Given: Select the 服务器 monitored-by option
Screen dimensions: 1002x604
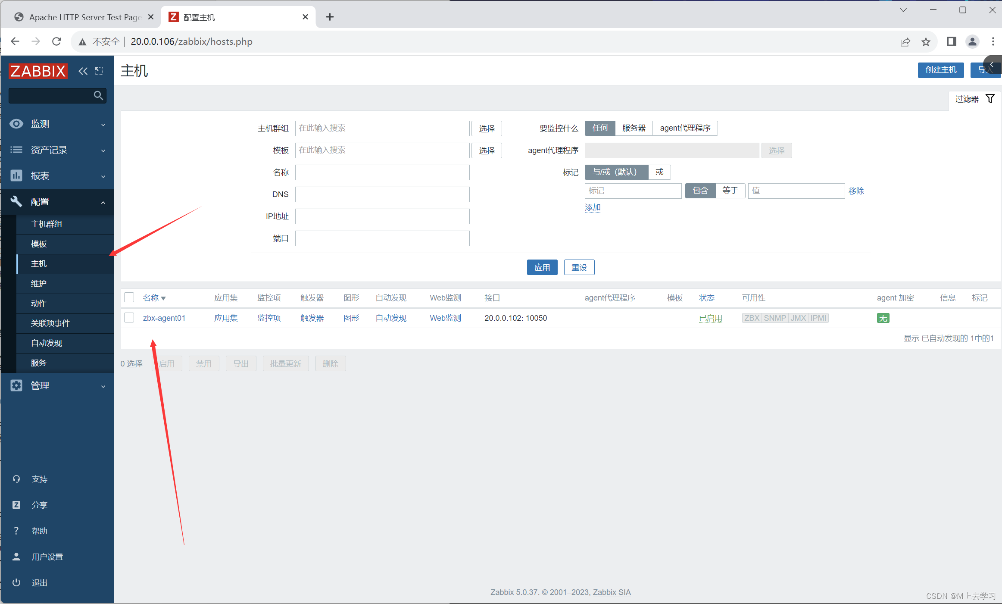Looking at the screenshot, I should (x=634, y=128).
